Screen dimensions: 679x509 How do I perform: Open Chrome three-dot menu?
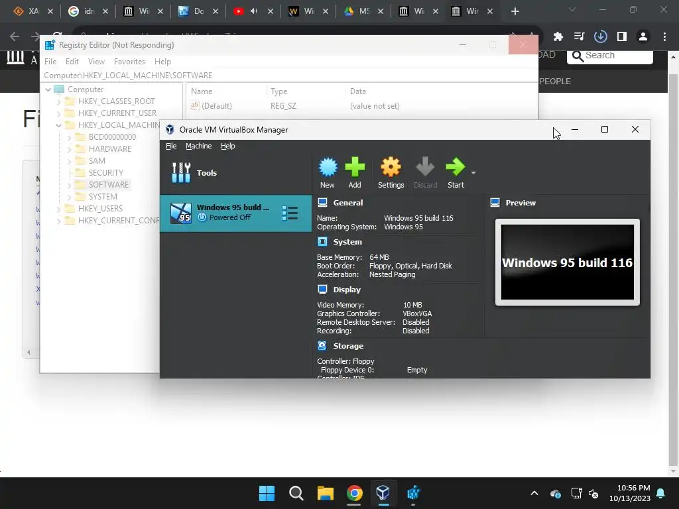click(664, 37)
